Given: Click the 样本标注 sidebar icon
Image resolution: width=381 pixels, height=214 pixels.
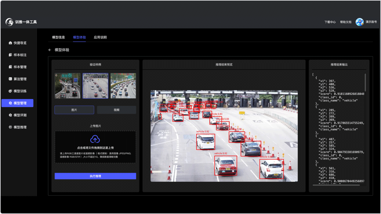Looking at the screenshot, I should (10, 55).
